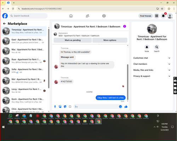Click the Search Facebook field
Viewport: 177px width, 141px height.
click(x=28, y=16)
